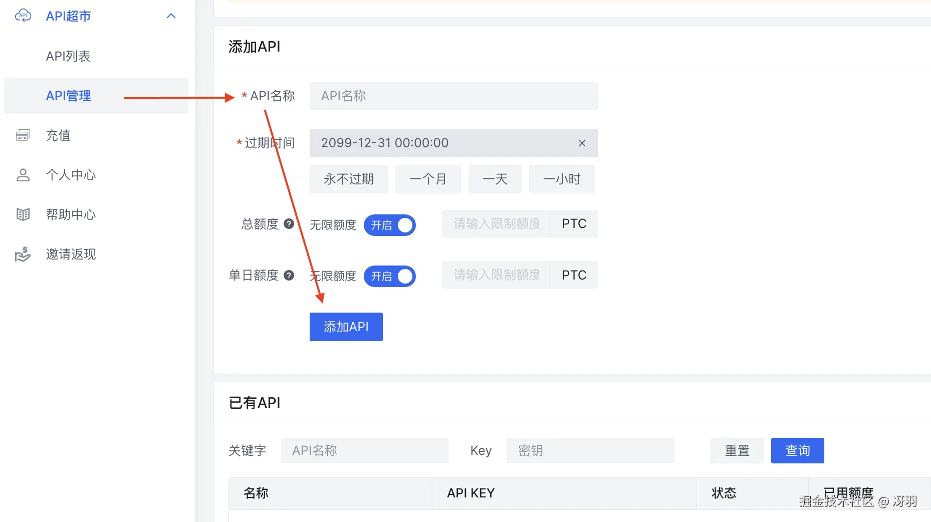Clear the expiry date with the X icon
931x522 pixels.
[x=582, y=143]
